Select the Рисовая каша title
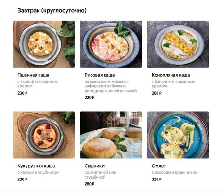 point(100,75)
